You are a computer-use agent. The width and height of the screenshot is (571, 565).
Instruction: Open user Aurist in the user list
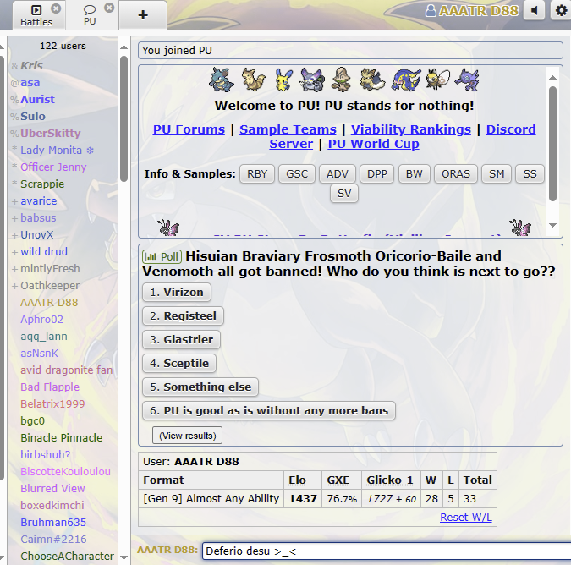pyautogui.click(x=37, y=100)
